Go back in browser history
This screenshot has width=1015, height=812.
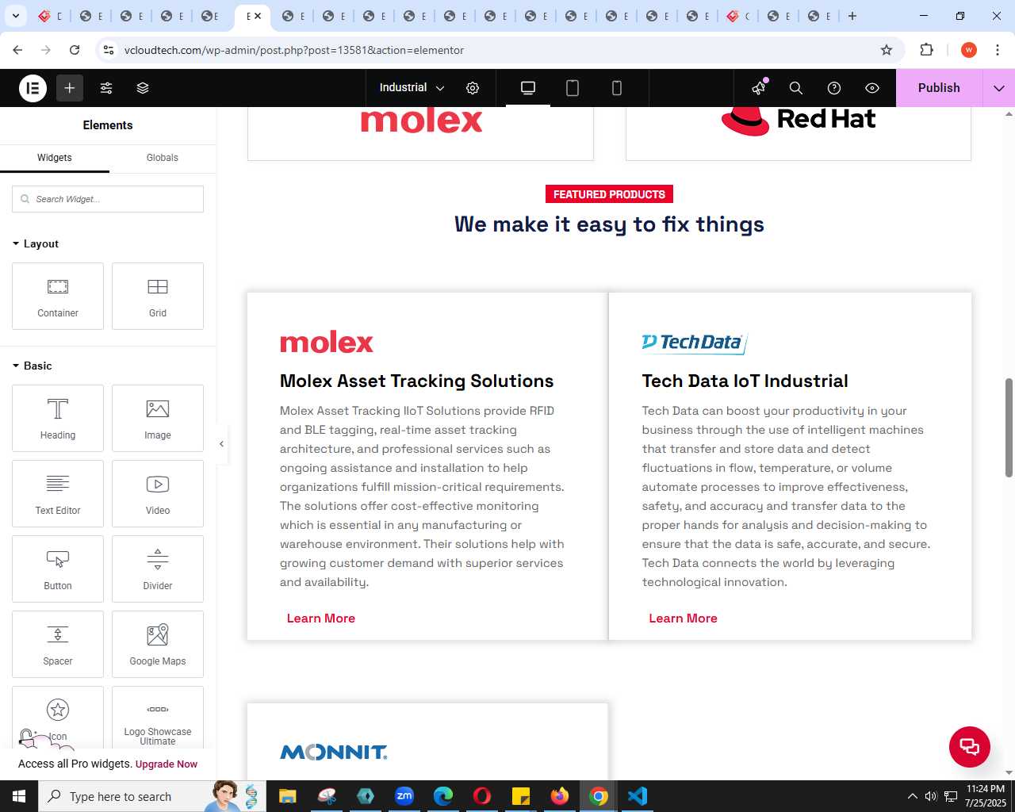pos(17,50)
